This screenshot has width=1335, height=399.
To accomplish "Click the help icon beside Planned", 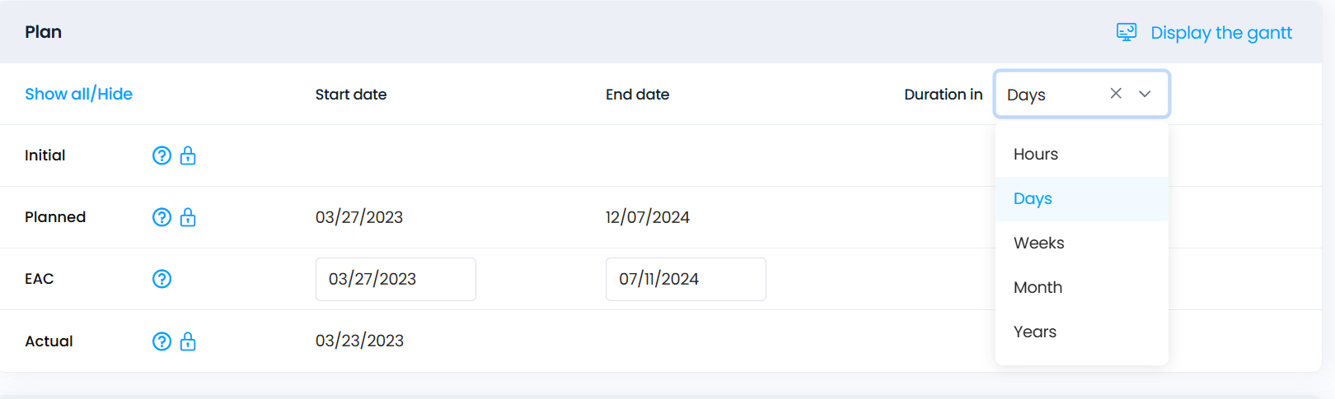I will [162, 217].
